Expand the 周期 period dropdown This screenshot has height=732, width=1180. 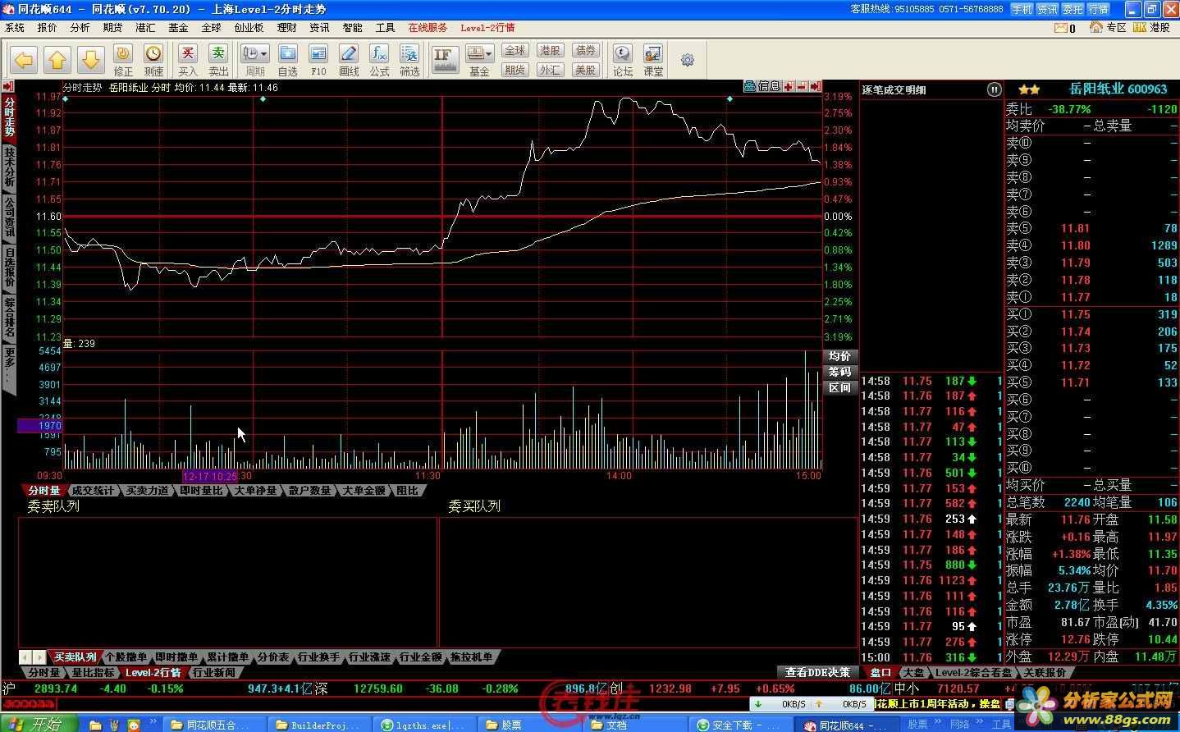pos(254,61)
